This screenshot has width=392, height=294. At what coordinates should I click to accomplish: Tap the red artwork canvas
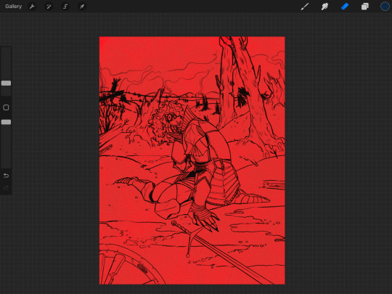click(x=192, y=160)
